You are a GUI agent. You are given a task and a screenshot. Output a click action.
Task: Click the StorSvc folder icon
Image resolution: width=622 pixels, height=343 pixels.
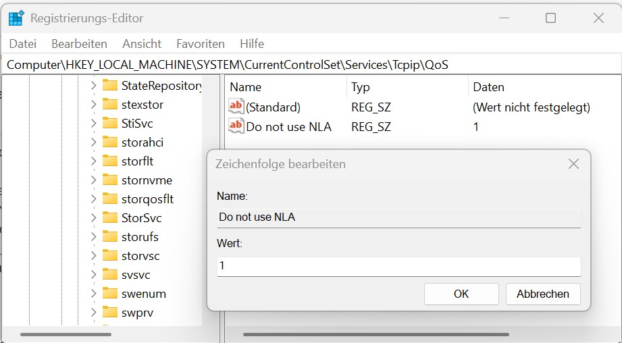110,217
